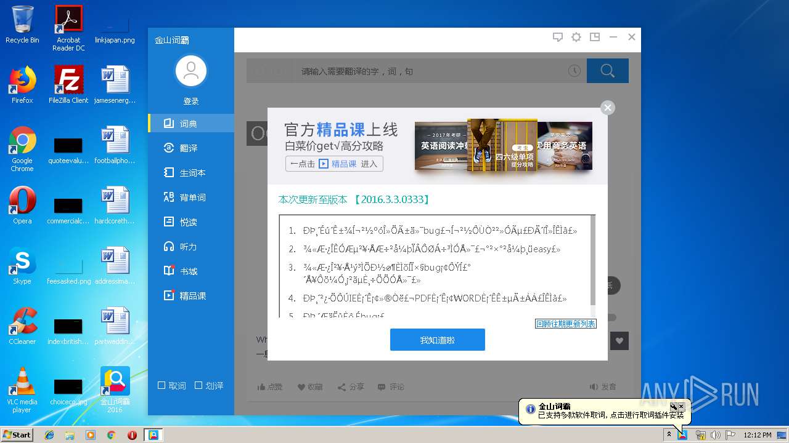This screenshot has width=789, height=443.
Task: Click the feedback speech bubble icon
Action: (558, 37)
